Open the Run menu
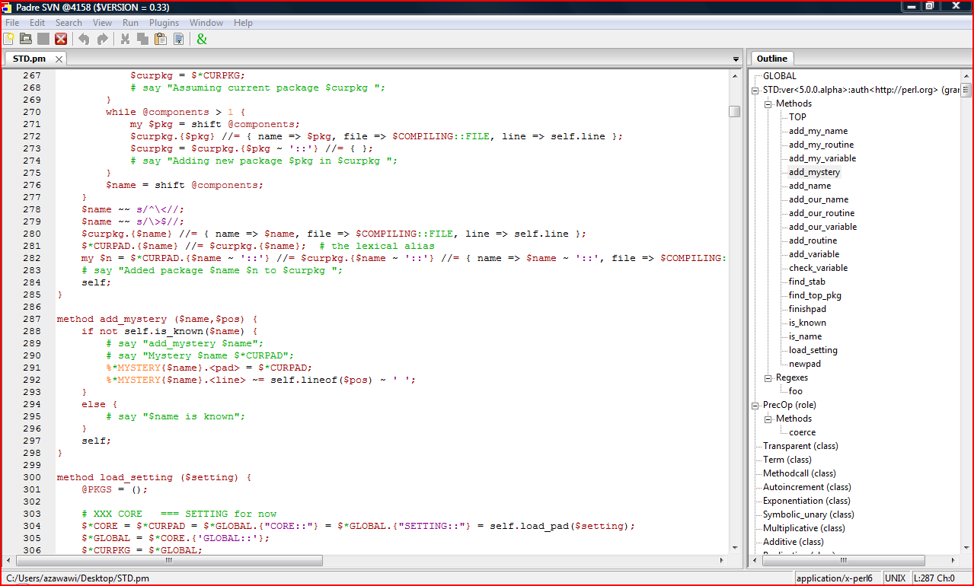 point(130,23)
